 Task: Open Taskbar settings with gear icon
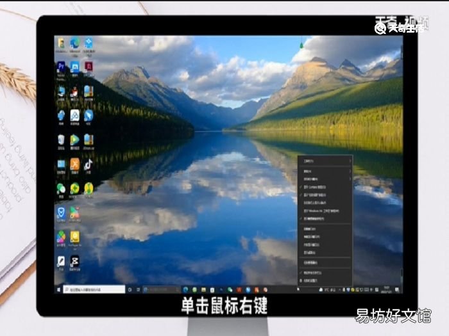tap(325, 280)
